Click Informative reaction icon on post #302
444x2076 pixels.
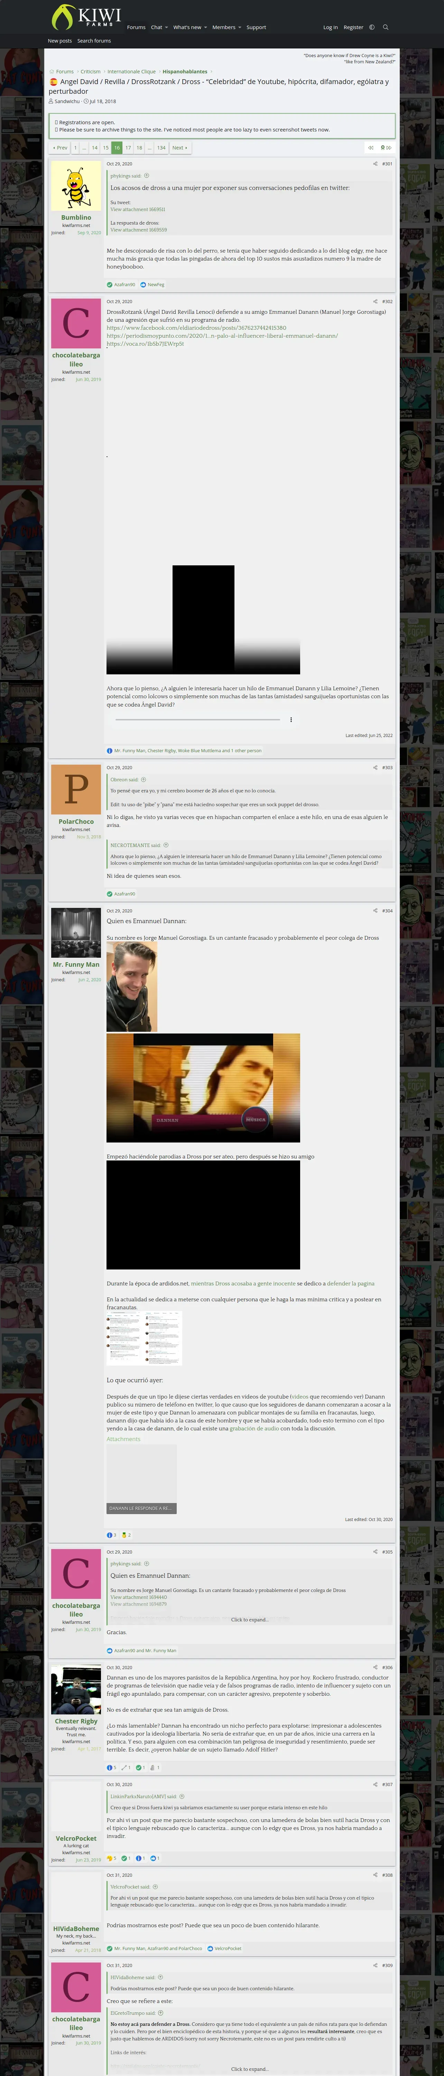pos(110,750)
